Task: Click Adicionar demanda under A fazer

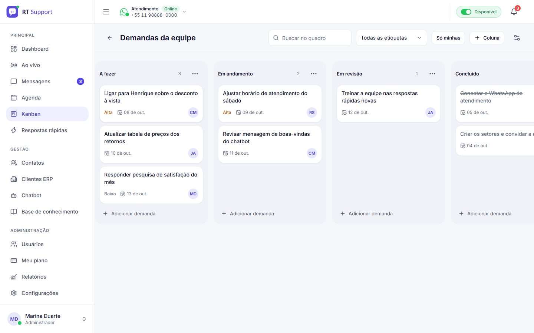Action: coord(151,213)
